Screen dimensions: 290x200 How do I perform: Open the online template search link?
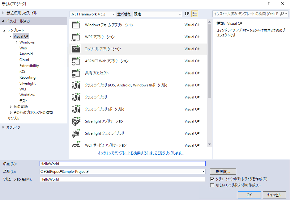click(141, 153)
